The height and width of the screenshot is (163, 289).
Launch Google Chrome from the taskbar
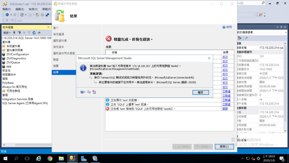point(50,158)
